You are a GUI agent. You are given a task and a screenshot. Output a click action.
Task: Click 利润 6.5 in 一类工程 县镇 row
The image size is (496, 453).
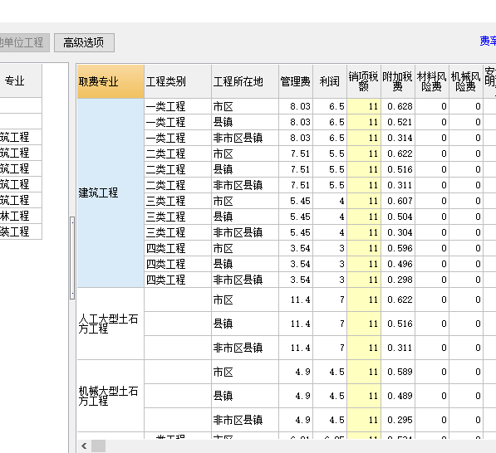tap(330, 122)
